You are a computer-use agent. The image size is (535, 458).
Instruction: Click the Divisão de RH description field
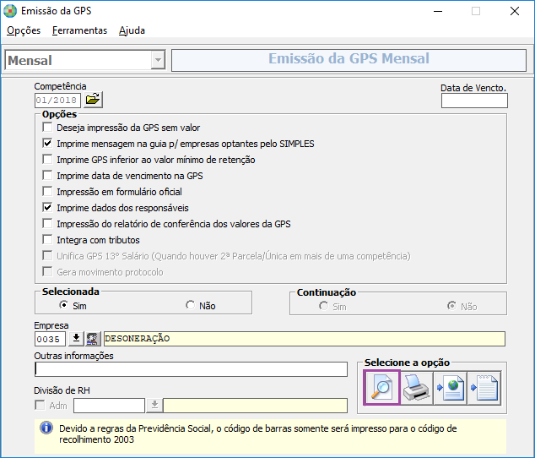point(255,406)
